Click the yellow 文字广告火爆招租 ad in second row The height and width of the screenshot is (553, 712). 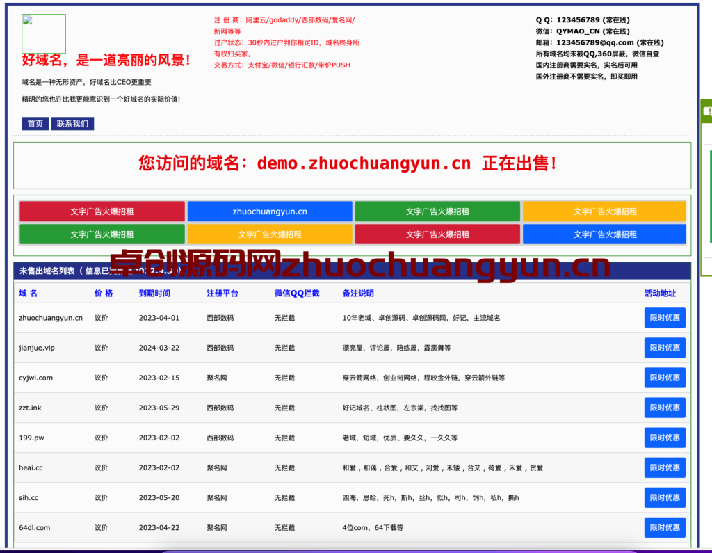tap(270, 234)
